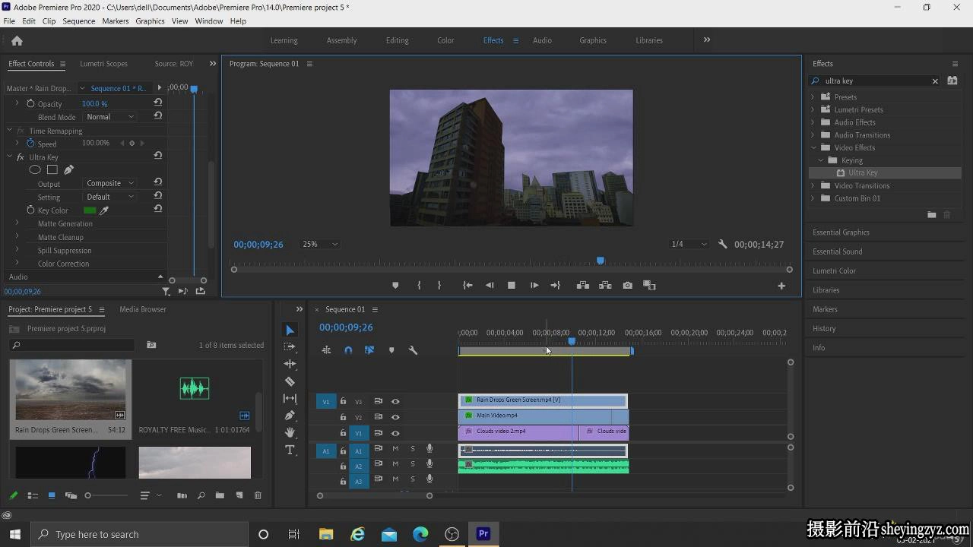Image resolution: width=973 pixels, height=547 pixels.
Task: Select the Ripple Edit tool
Action: (x=290, y=365)
